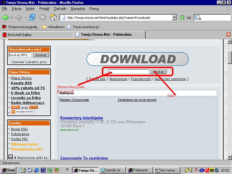Open the Google search engine selector
The height and width of the screenshot is (174, 232).
[198, 18]
